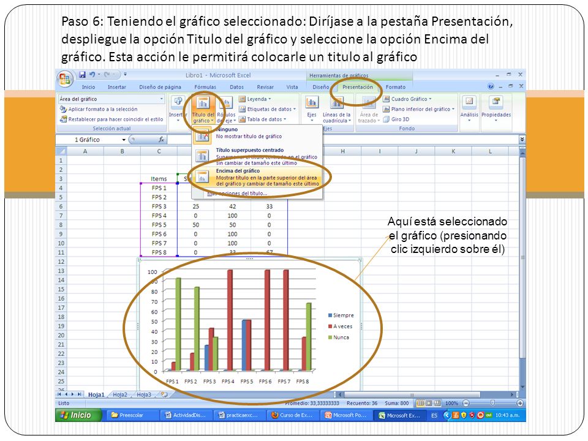The image size is (588, 441).
Task: Open the Excel Help question mark icon
Action: click(491, 86)
